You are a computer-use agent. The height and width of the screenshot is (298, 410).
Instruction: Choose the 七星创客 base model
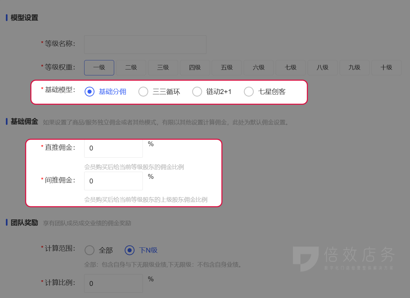click(x=249, y=92)
